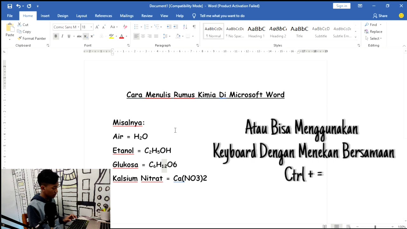This screenshot has height=229, width=407.
Task: Save the document with the Save icon
Action: click(10, 6)
